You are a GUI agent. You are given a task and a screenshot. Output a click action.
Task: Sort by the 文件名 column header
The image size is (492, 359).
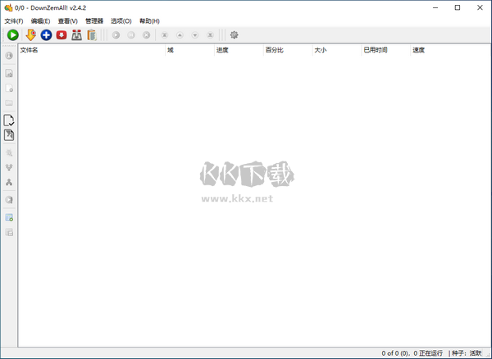[92, 50]
